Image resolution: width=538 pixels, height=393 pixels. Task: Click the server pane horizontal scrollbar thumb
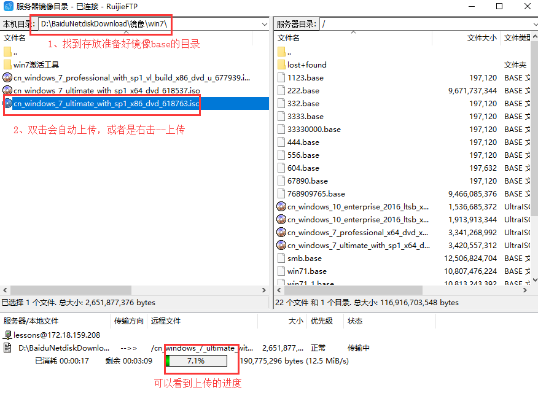pyautogui.click(x=353, y=290)
